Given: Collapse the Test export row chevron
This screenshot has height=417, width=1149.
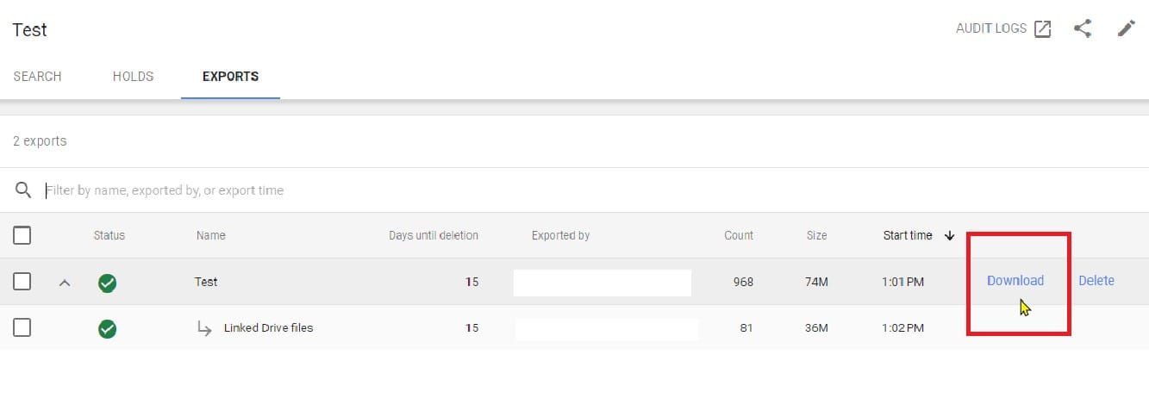Looking at the screenshot, I should [x=64, y=283].
